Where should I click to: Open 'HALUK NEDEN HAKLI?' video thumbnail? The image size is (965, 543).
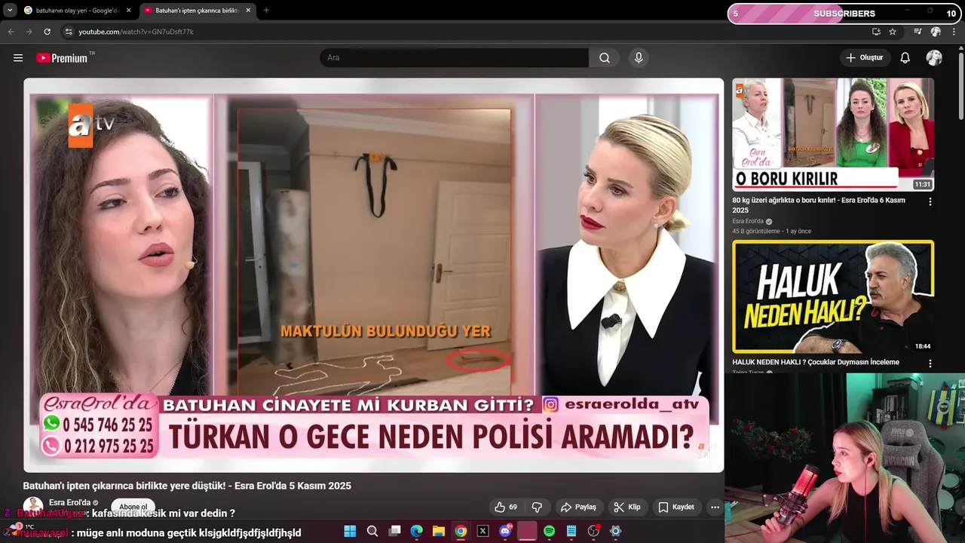click(833, 296)
